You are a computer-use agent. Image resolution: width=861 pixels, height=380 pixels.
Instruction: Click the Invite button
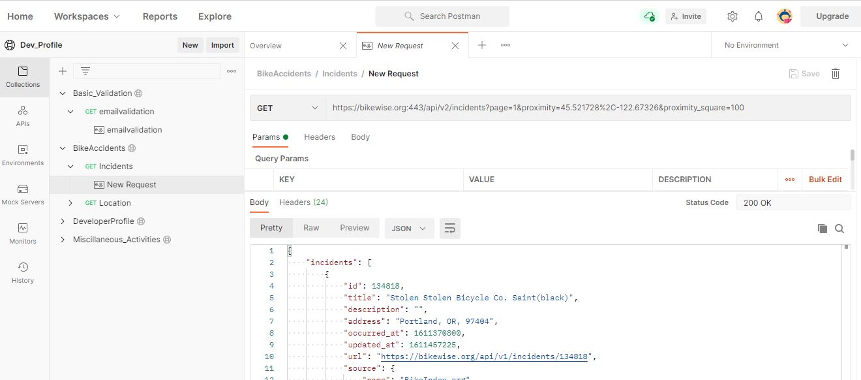point(686,16)
